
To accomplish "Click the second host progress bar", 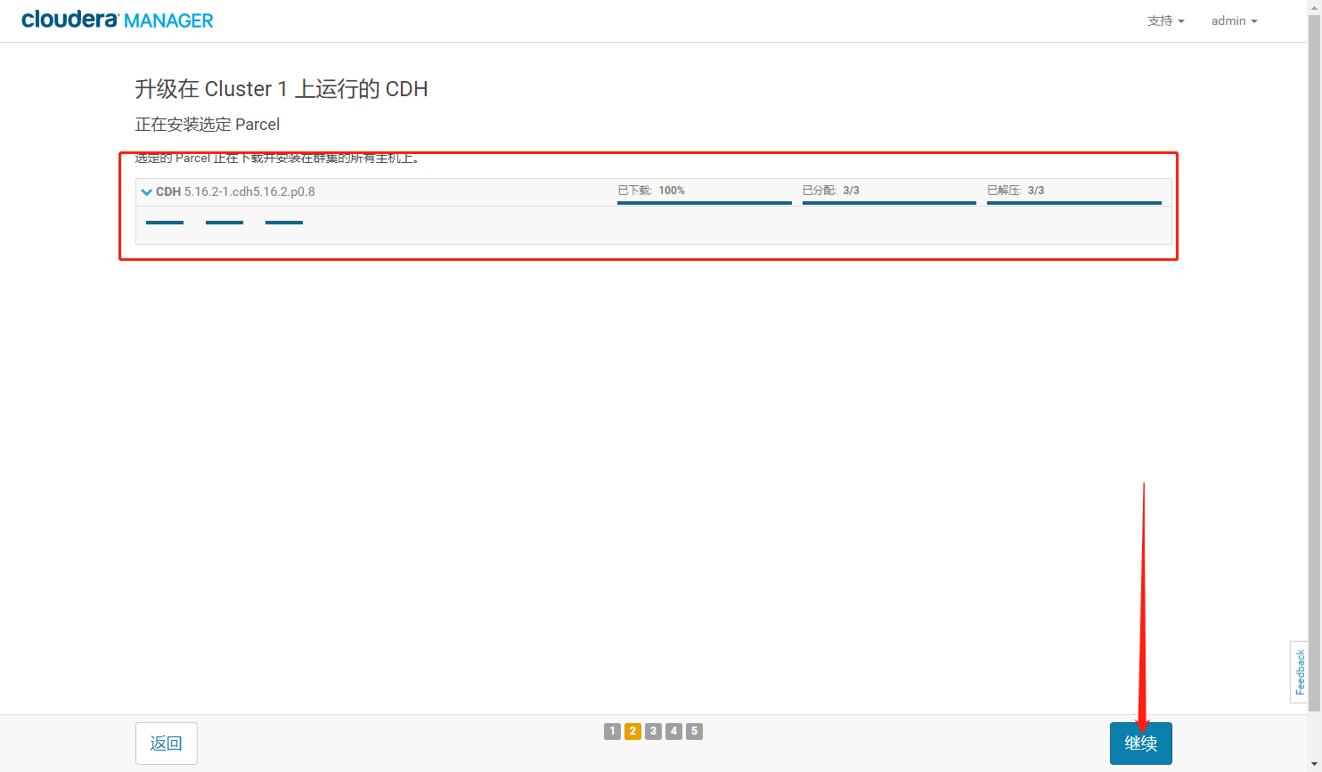I will [x=224, y=223].
